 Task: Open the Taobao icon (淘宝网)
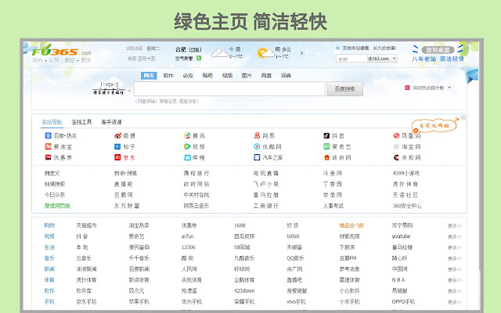pyautogui.click(x=396, y=146)
